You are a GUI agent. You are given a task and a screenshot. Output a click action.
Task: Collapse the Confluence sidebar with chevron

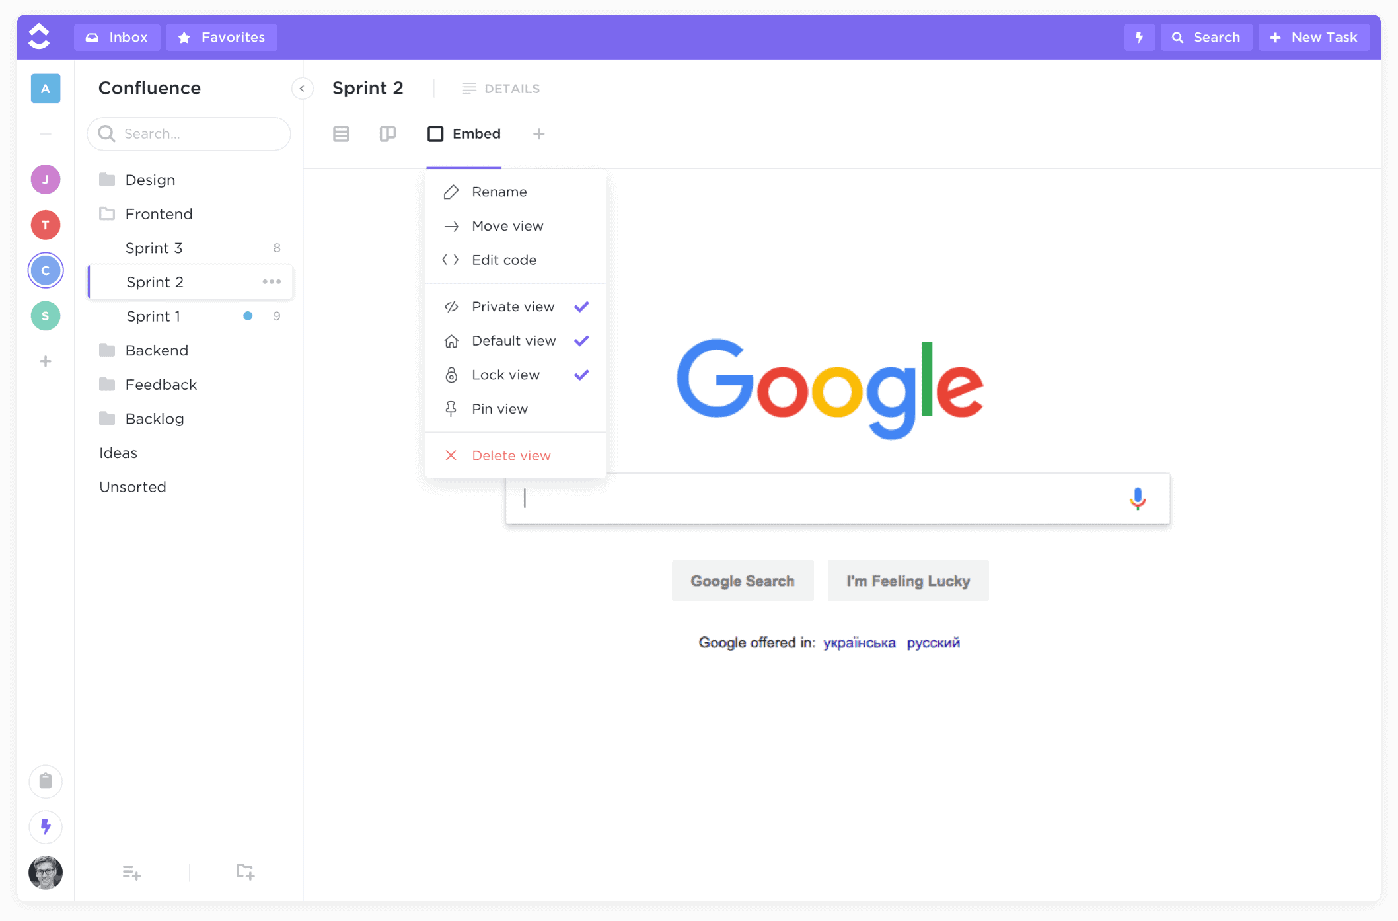coord(302,88)
